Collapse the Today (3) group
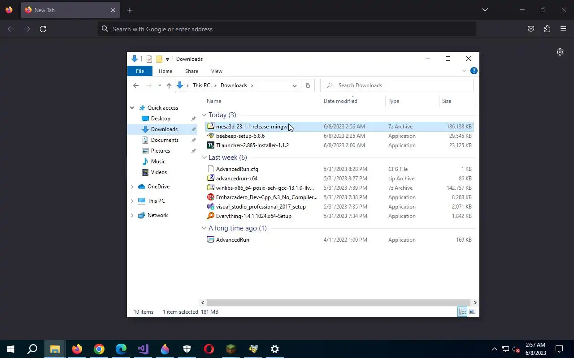The image size is (574, 358). coord(204,115)
